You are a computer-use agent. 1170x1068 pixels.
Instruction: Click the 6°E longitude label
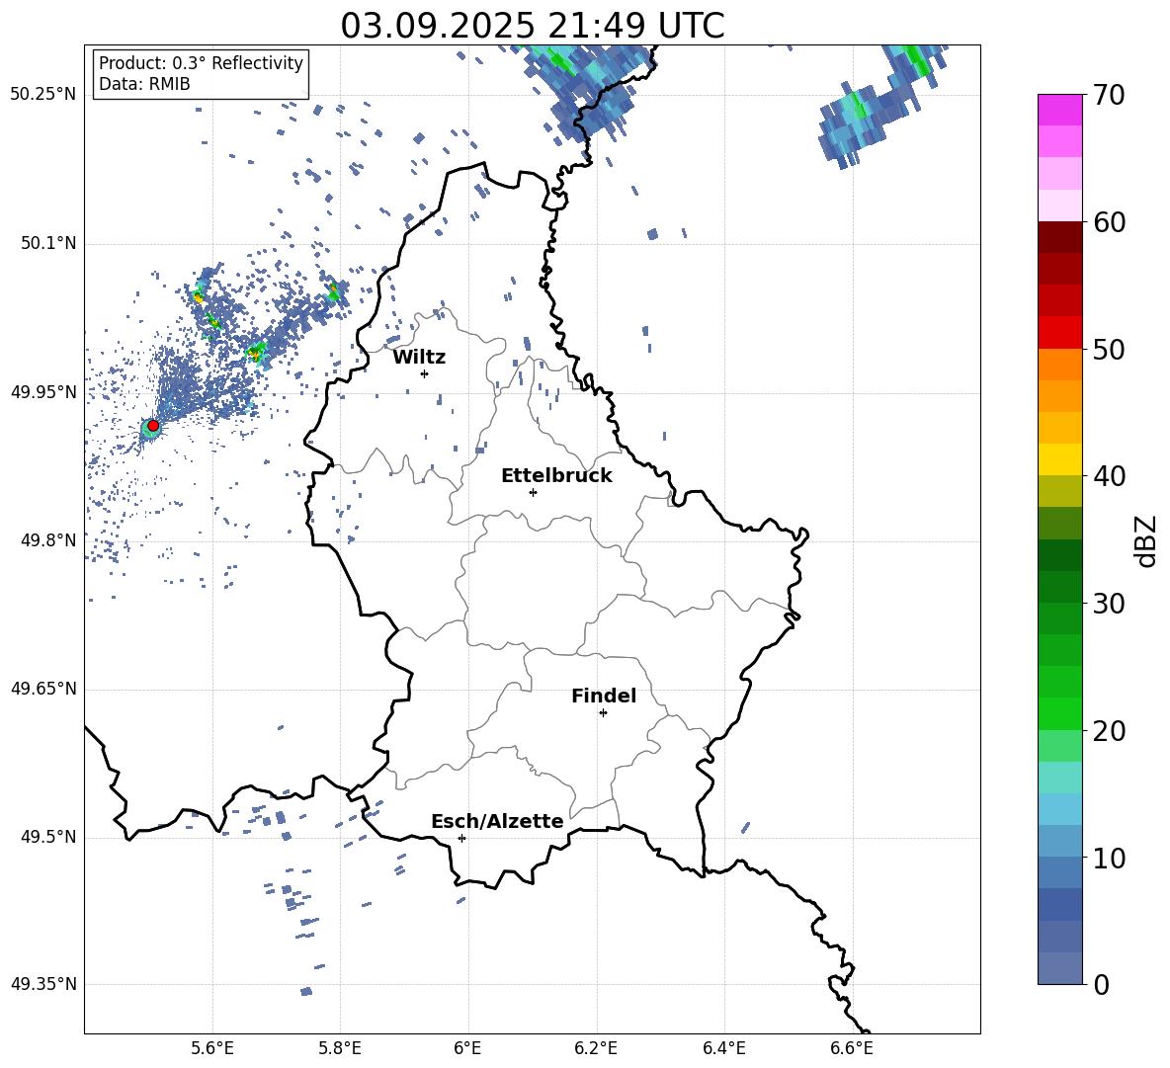coord(467,1049)
